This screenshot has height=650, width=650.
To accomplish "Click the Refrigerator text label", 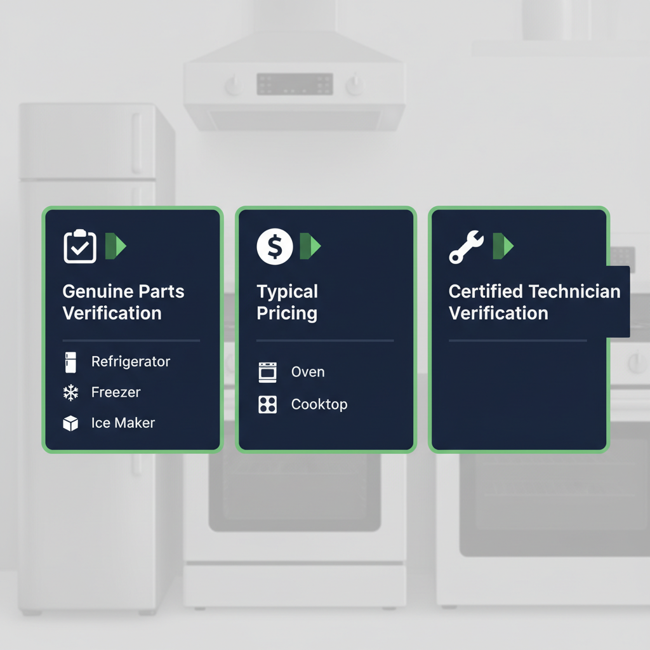I will (130, 362).
